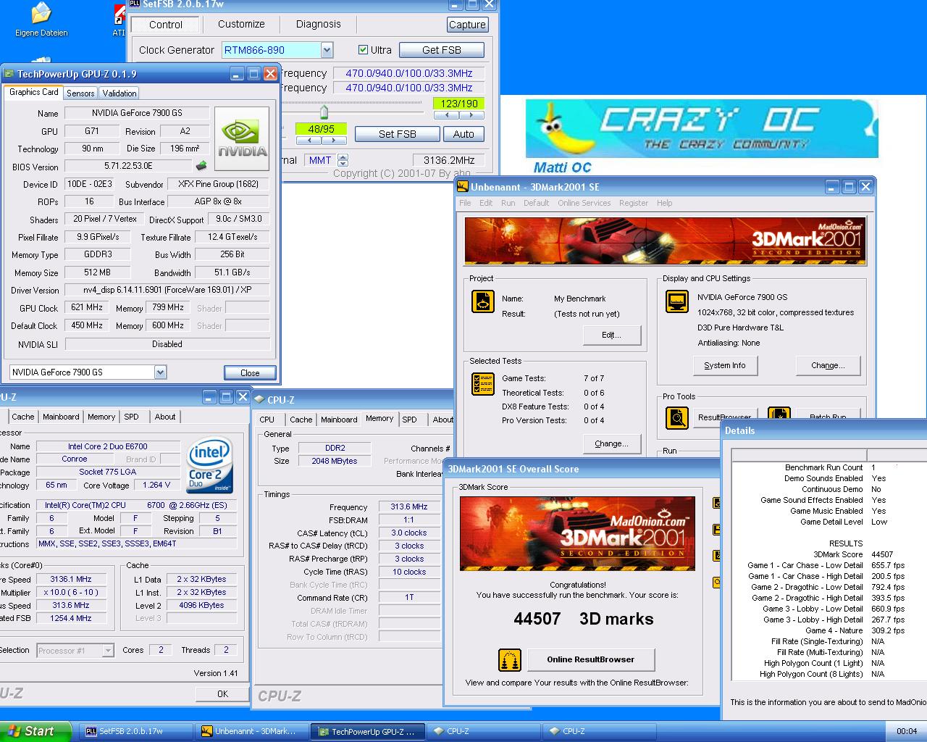Click Change under Selected Tests
927x742 pixels.
coord(612,443)
